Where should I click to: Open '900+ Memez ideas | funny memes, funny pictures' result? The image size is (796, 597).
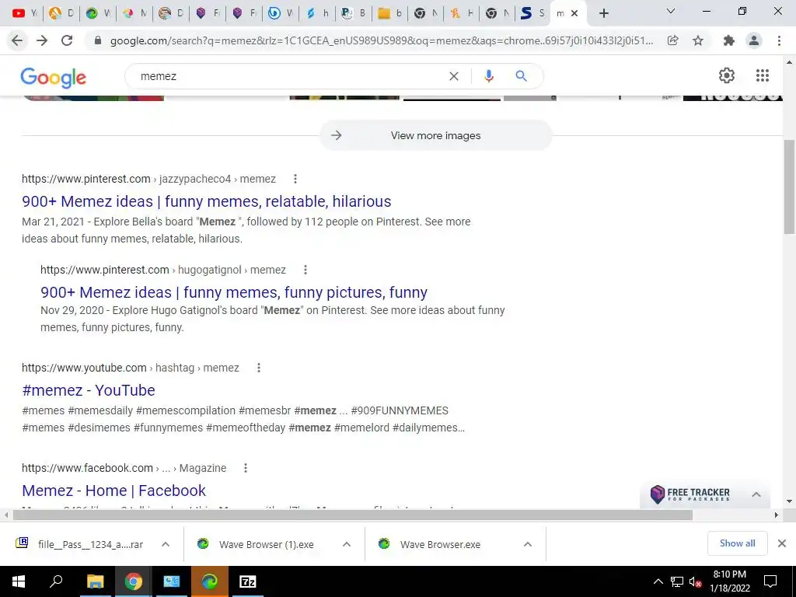coord(233,292)
